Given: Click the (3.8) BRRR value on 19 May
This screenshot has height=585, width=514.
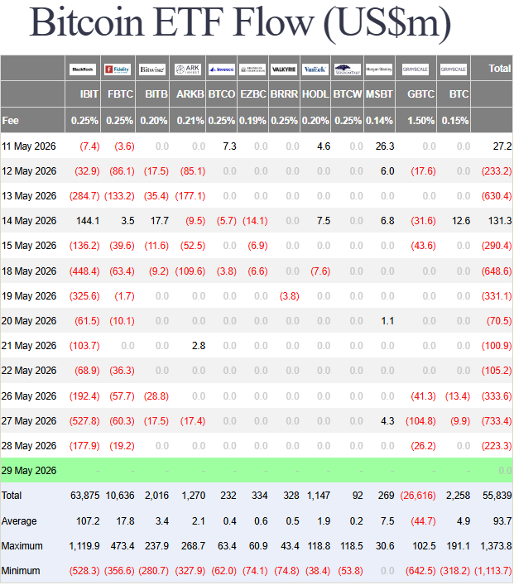Looking at the screenshot, I should (x=290, y=296).
